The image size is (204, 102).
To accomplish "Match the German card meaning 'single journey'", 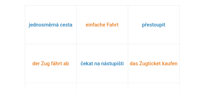I will (102, 25).
